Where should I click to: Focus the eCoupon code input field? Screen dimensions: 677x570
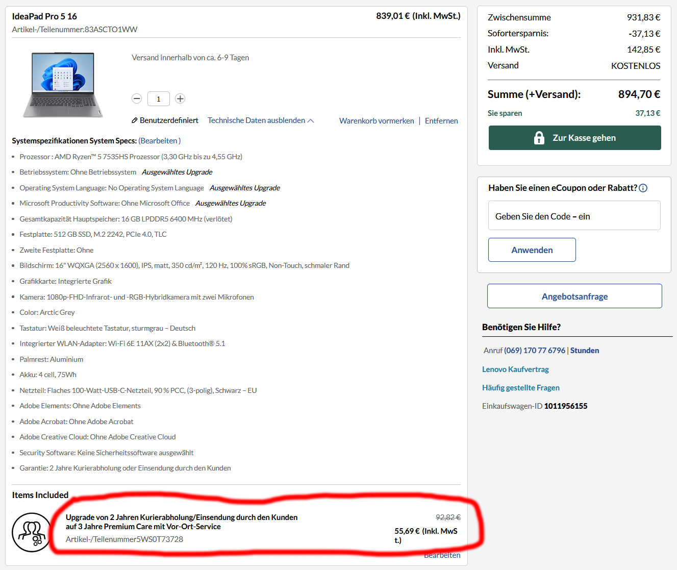(574, 216)
